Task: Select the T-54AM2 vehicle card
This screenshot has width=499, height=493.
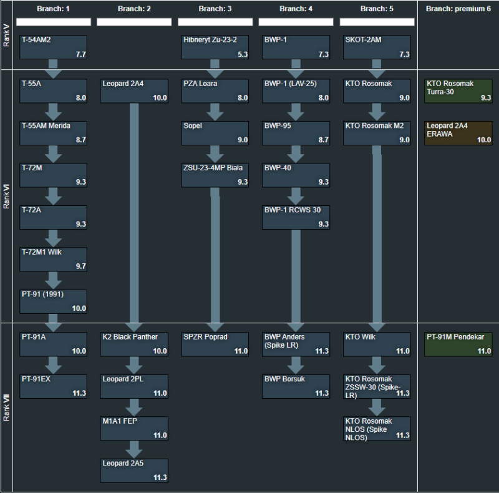Action: click(x=53, y=47)
